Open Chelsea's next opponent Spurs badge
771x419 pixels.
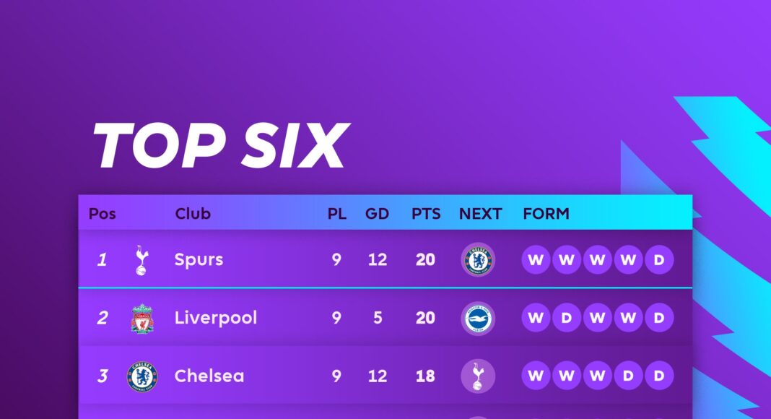[x=478, y=376]
